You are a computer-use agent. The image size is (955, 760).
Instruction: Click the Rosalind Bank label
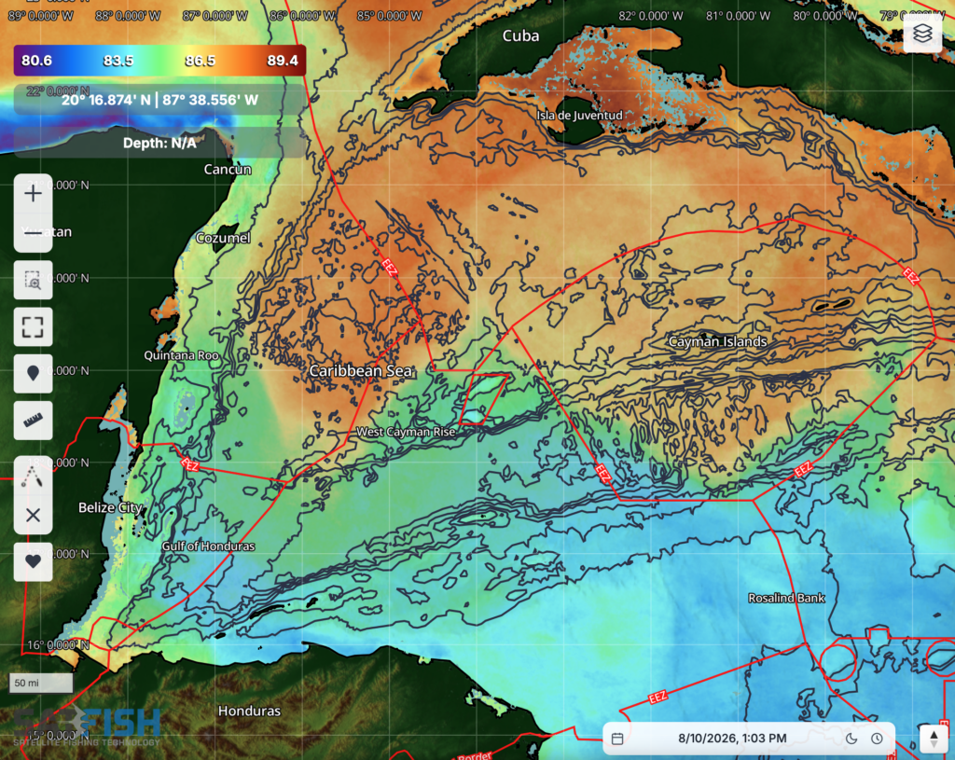[x=786, y=598]
